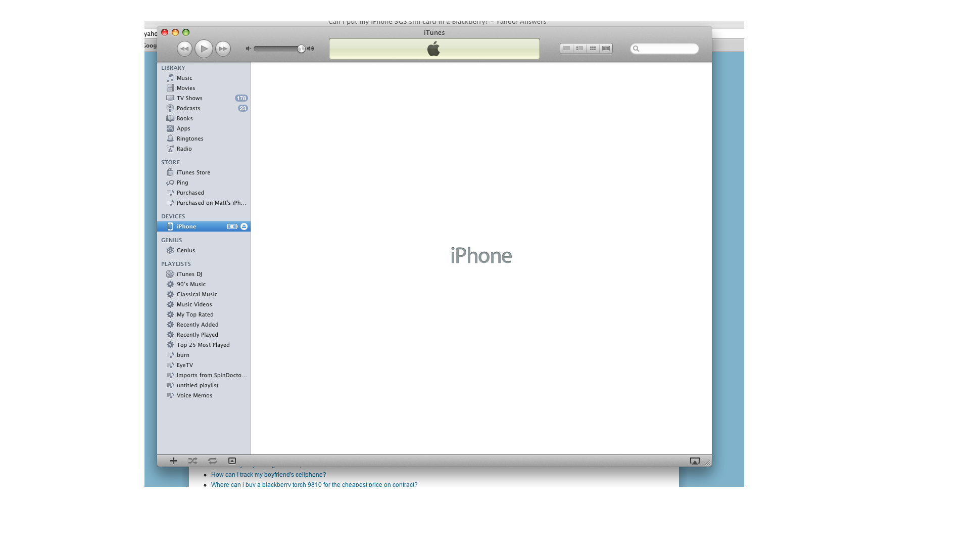This screenshot has height=546, width=970.
Task: Click the AirPlay speakers icon
Action: click(x=695, y=461)
